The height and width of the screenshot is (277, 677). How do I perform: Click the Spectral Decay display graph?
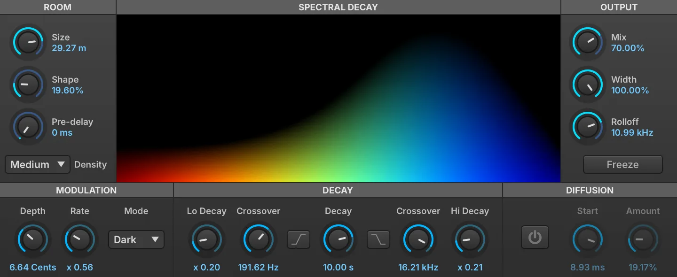click(x=338, y=99)
